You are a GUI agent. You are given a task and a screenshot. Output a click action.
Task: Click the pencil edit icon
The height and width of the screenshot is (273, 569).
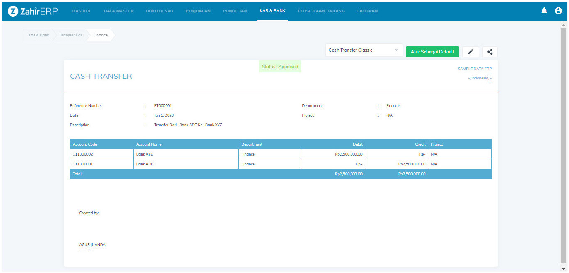(471, 52)
